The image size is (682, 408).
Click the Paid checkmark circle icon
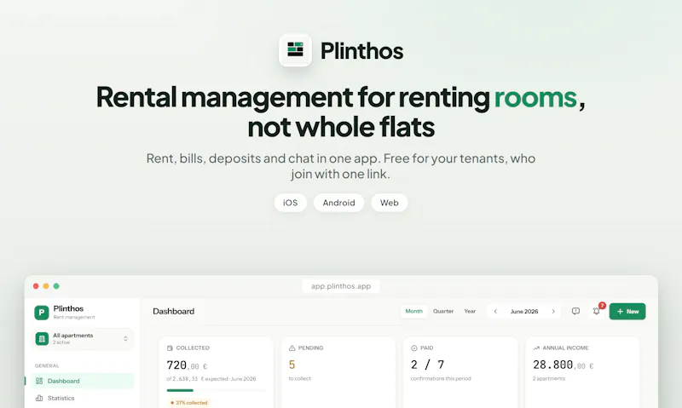coord(414,348)
